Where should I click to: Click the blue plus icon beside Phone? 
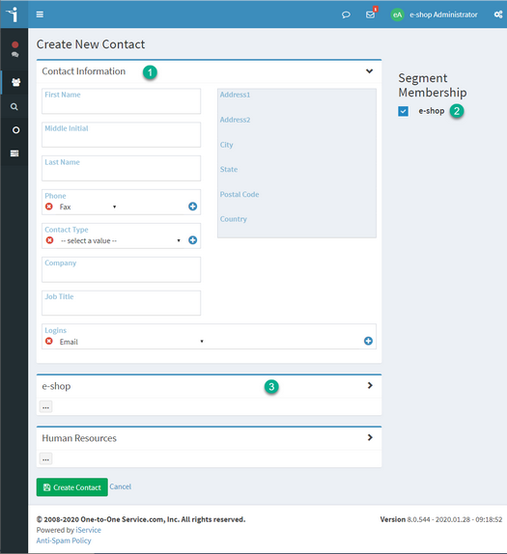[x=193, y=207]
